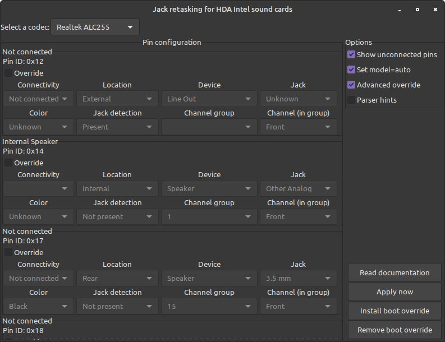The height and width of the screenshot is (342, 445).
Task: Open Channel (in group) dropdown for pin 0x14
Action: (x=299, y=216)
